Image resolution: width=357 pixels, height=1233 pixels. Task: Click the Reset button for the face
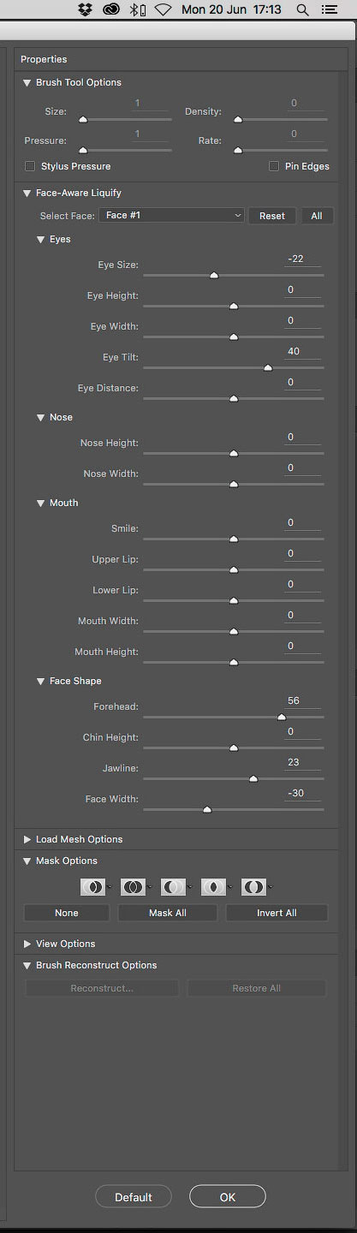(272, 216)
